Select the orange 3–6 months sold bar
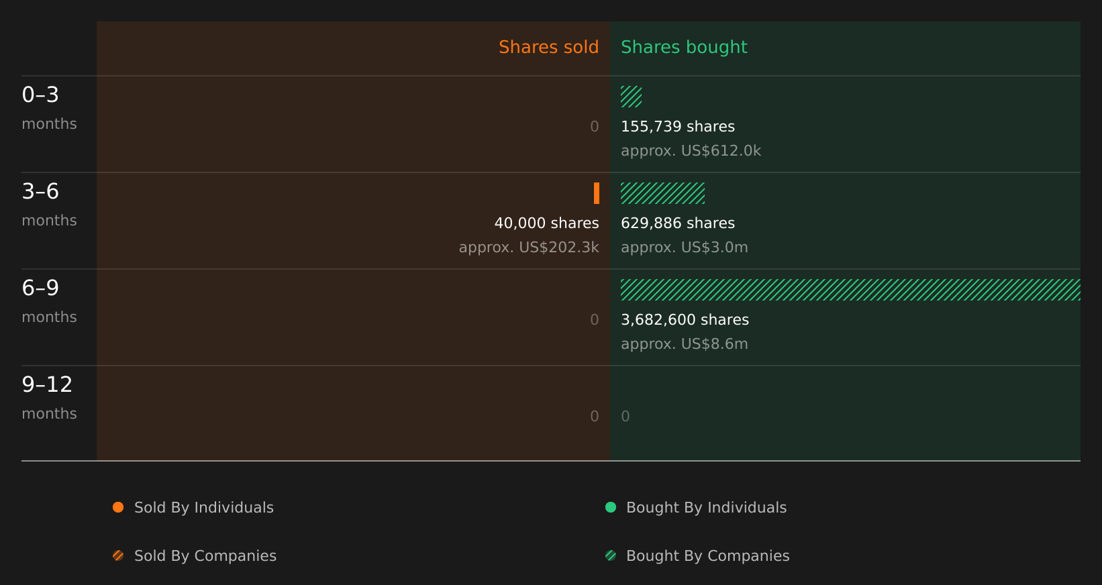Screen dimensions: 1102x585 [597, 193]
